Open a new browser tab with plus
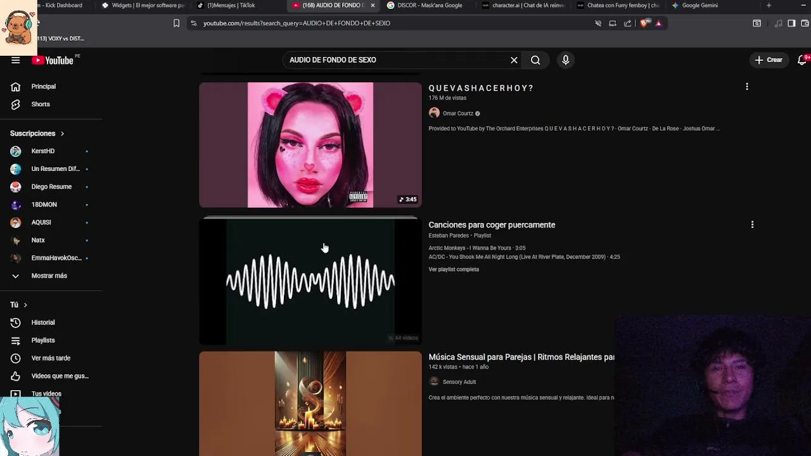The width and height of the screenshot is (811, 456). (769, 5)
